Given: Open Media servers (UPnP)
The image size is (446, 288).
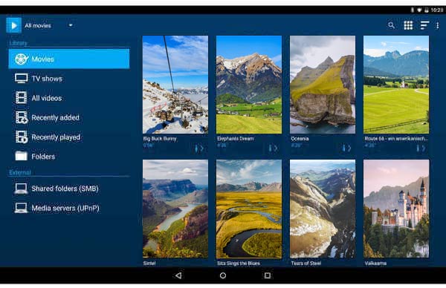Looking at the screenshot, I should tap(69, 208).
